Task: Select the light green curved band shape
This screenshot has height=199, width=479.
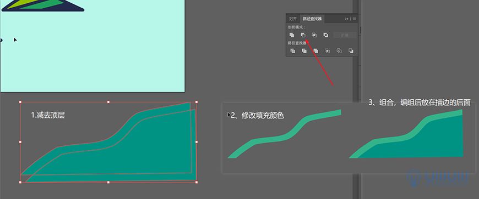Action: (x=284, y=134)
